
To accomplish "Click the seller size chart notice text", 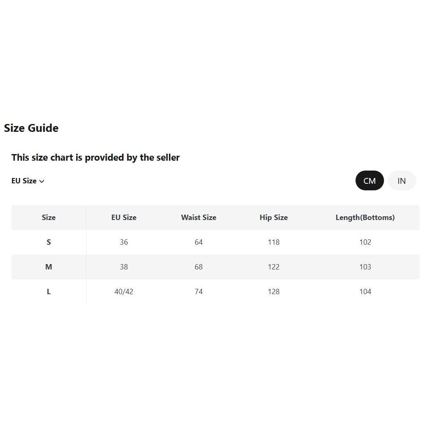I will (x=96, y=157).
